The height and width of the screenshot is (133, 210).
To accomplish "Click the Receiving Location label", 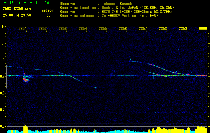I will (78, 8).
